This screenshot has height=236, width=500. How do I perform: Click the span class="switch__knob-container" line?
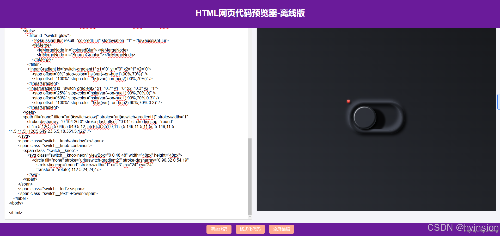point(55,146)
